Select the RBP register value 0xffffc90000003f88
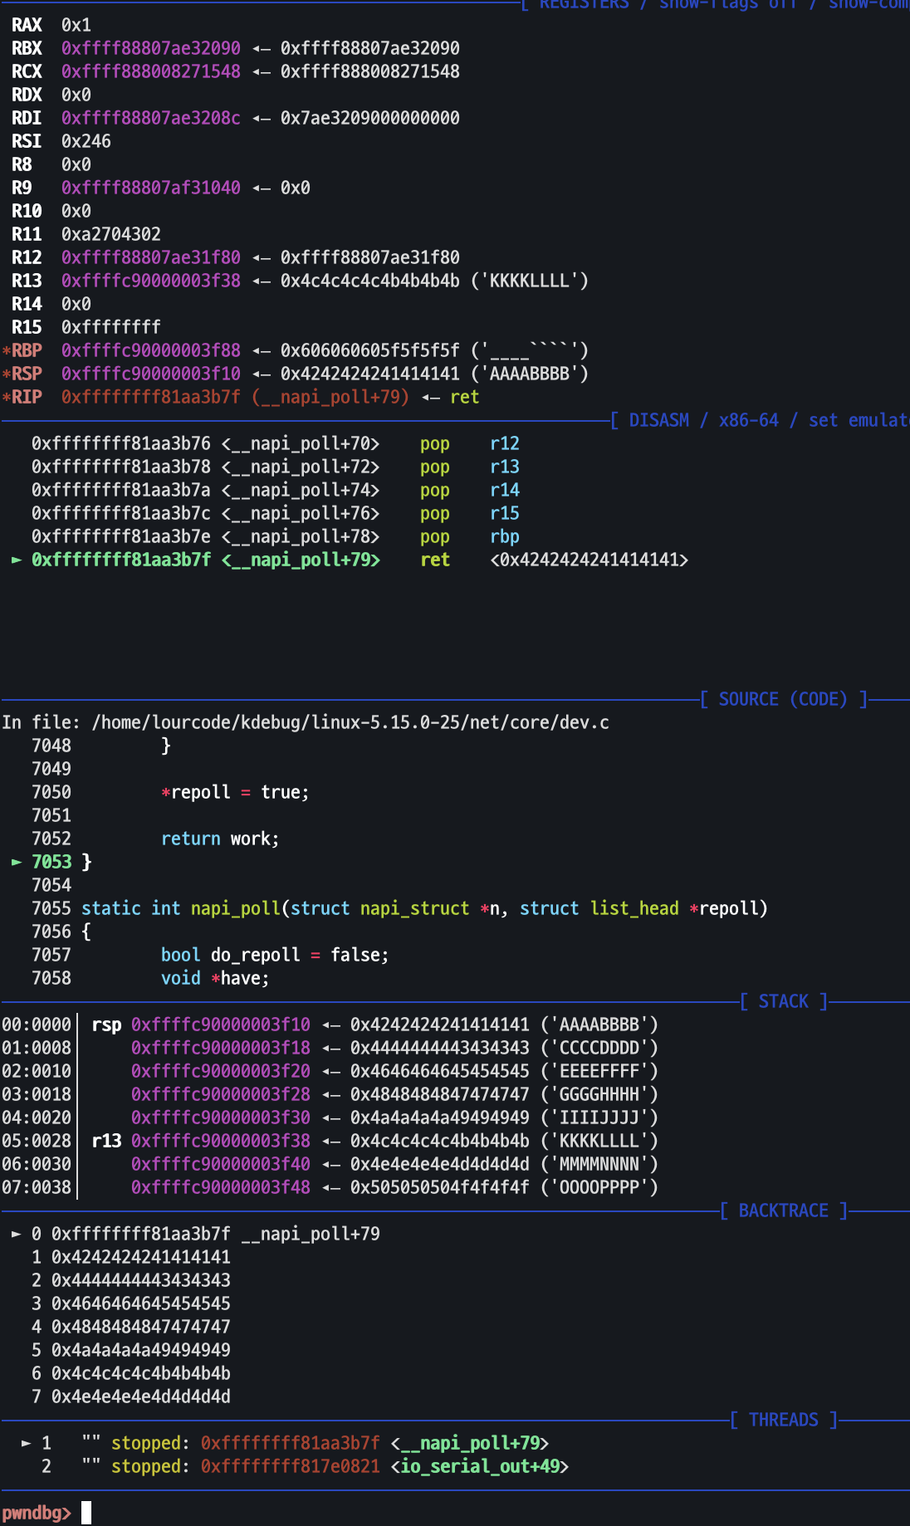The width and height of the screenshot is (910, 1526). point(151,350)
